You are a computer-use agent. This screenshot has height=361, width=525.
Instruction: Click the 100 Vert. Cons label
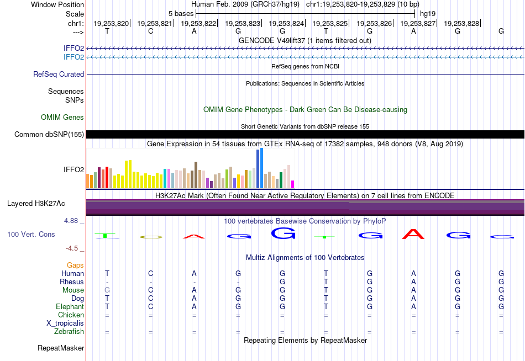31,234
